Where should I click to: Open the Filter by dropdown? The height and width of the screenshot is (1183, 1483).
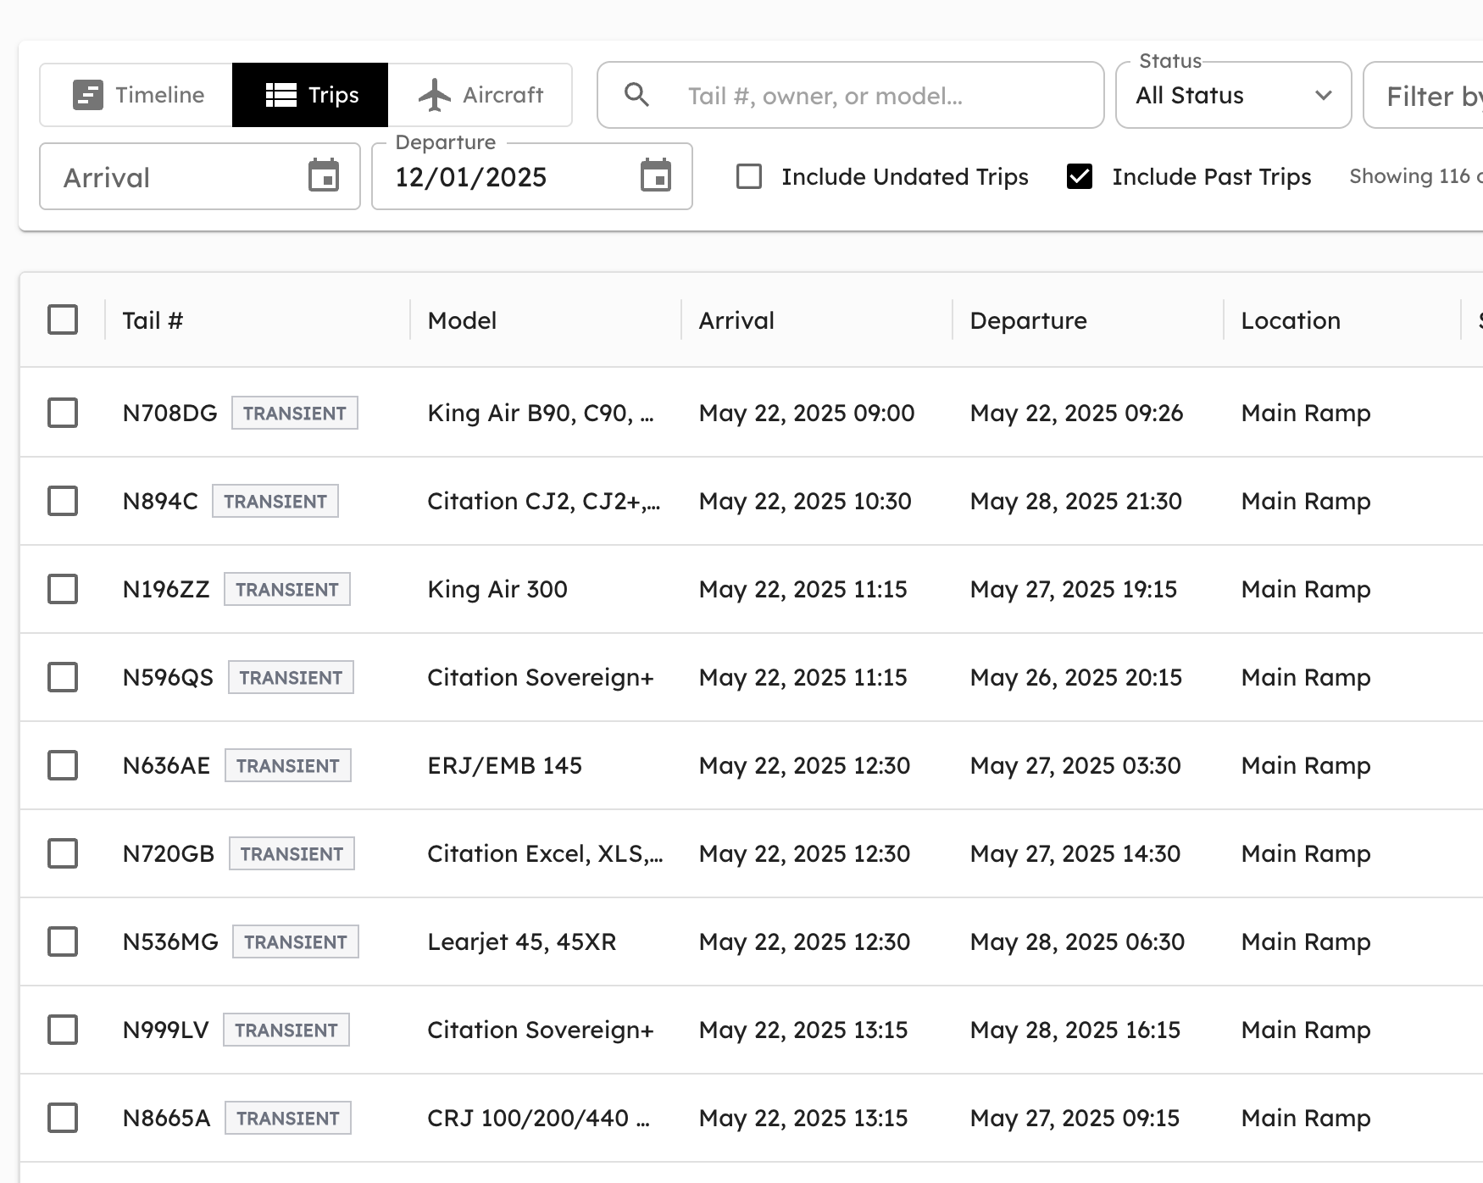click(1424, 95)
